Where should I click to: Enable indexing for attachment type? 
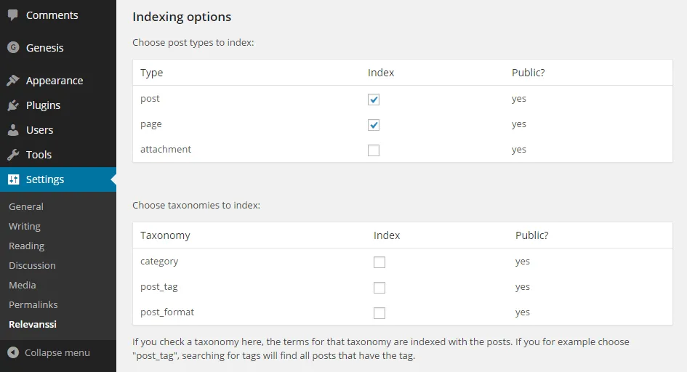point(373,150)
